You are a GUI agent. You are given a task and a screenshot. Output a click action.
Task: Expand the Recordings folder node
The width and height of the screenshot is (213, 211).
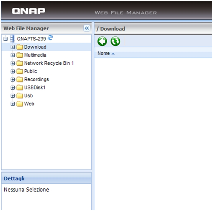[x=13, y=80]
